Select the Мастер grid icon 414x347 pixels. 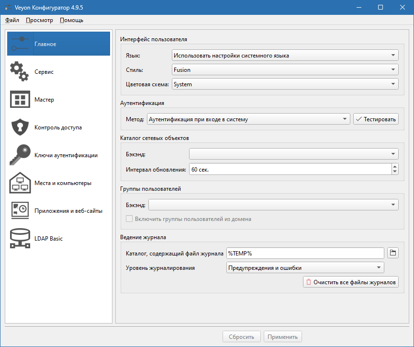[20, 100]
